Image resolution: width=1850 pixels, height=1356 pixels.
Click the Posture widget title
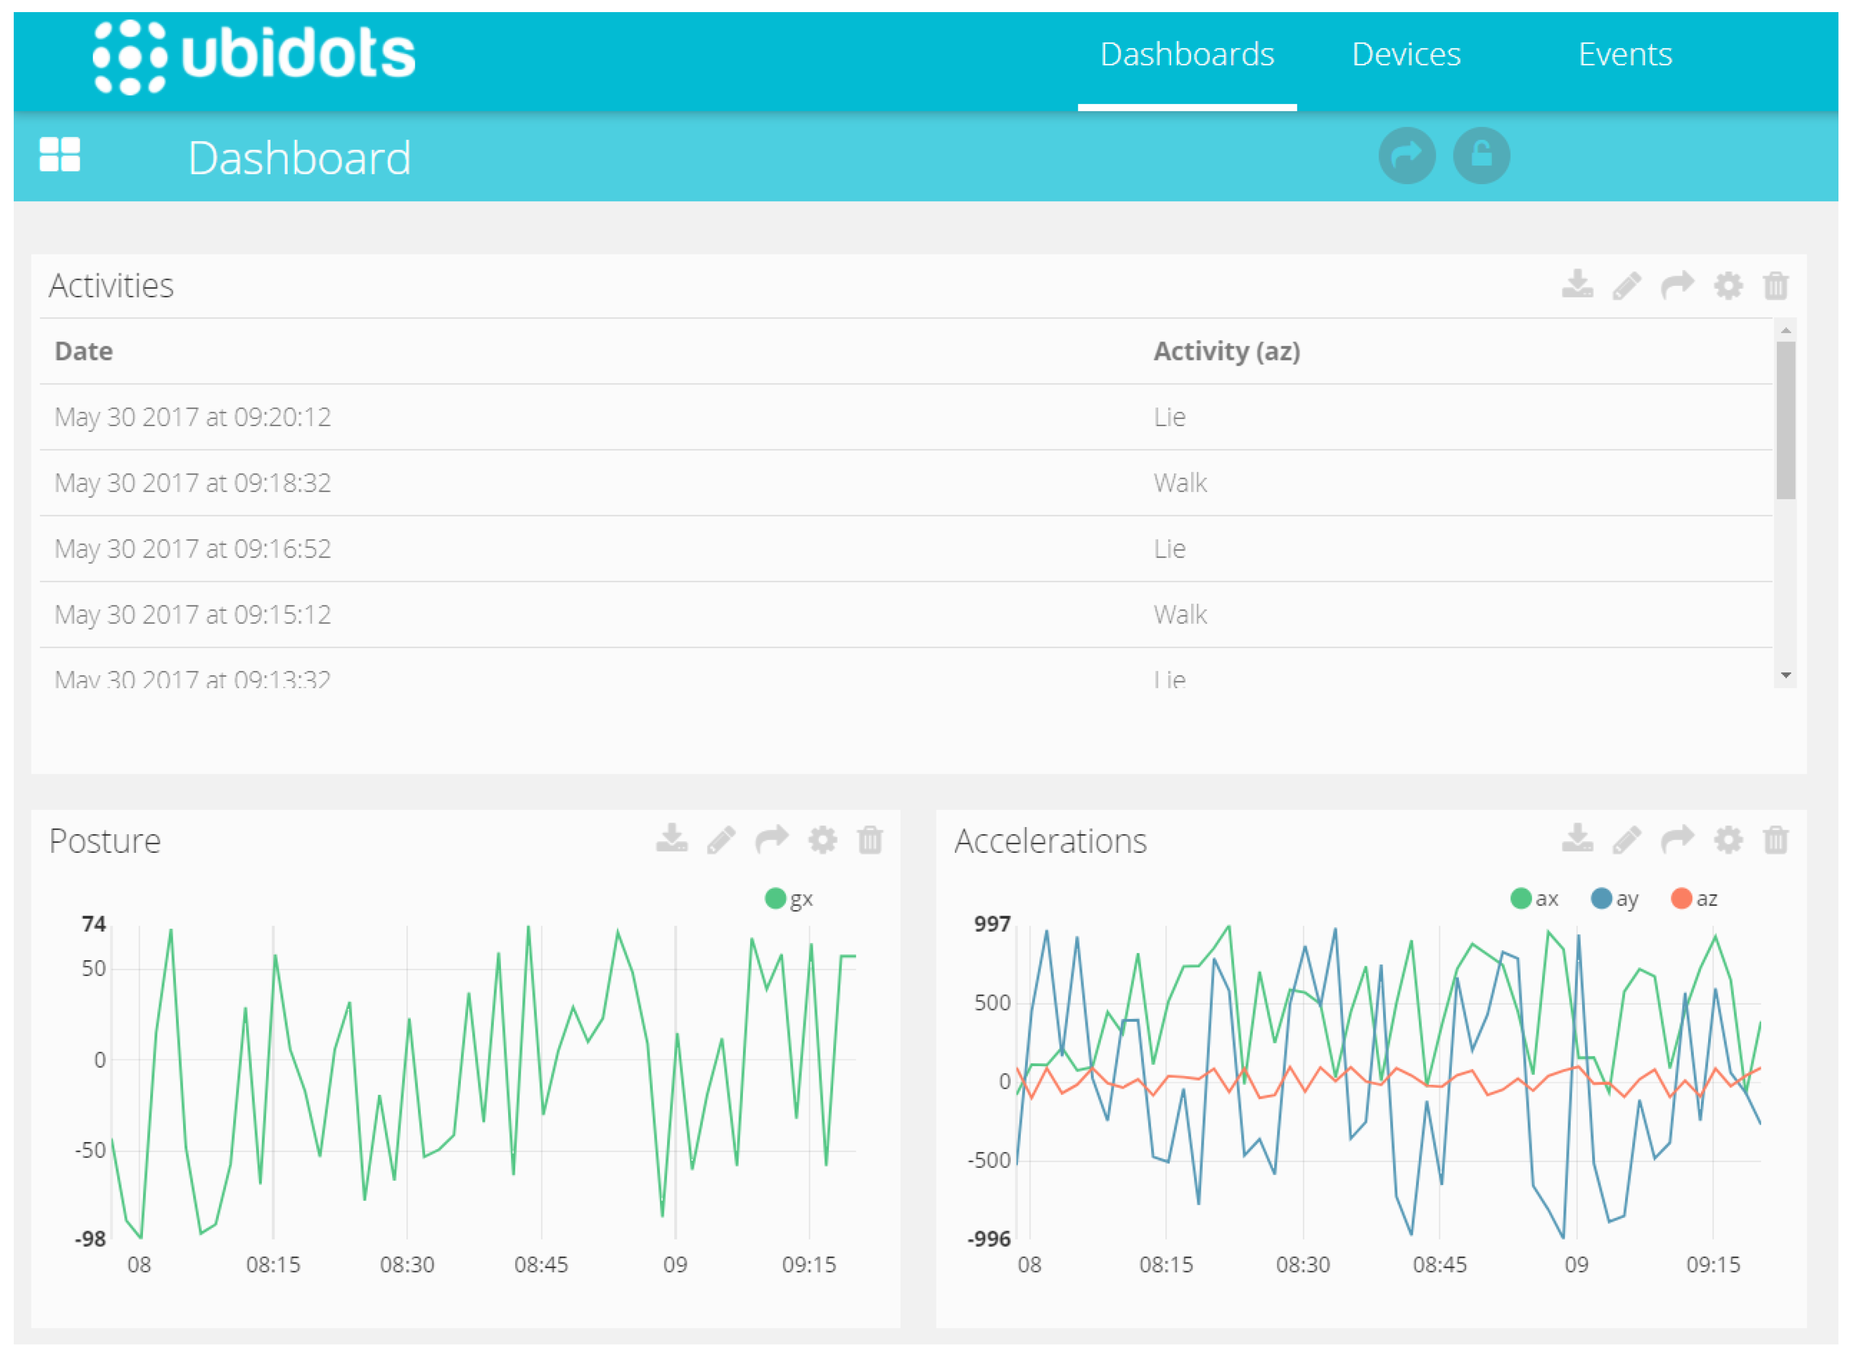104,841
